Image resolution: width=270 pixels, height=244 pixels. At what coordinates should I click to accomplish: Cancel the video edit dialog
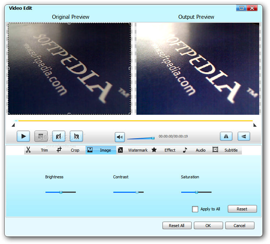[240, 226]
